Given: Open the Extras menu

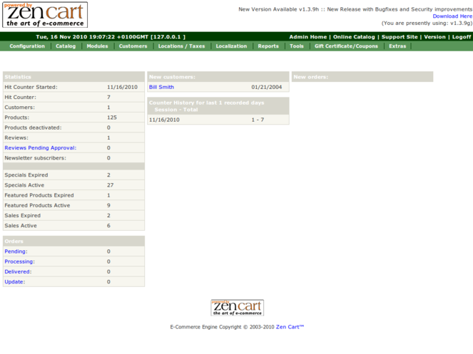Looking at the screenshot, I should pyautogui.click(x=397, y=46).
